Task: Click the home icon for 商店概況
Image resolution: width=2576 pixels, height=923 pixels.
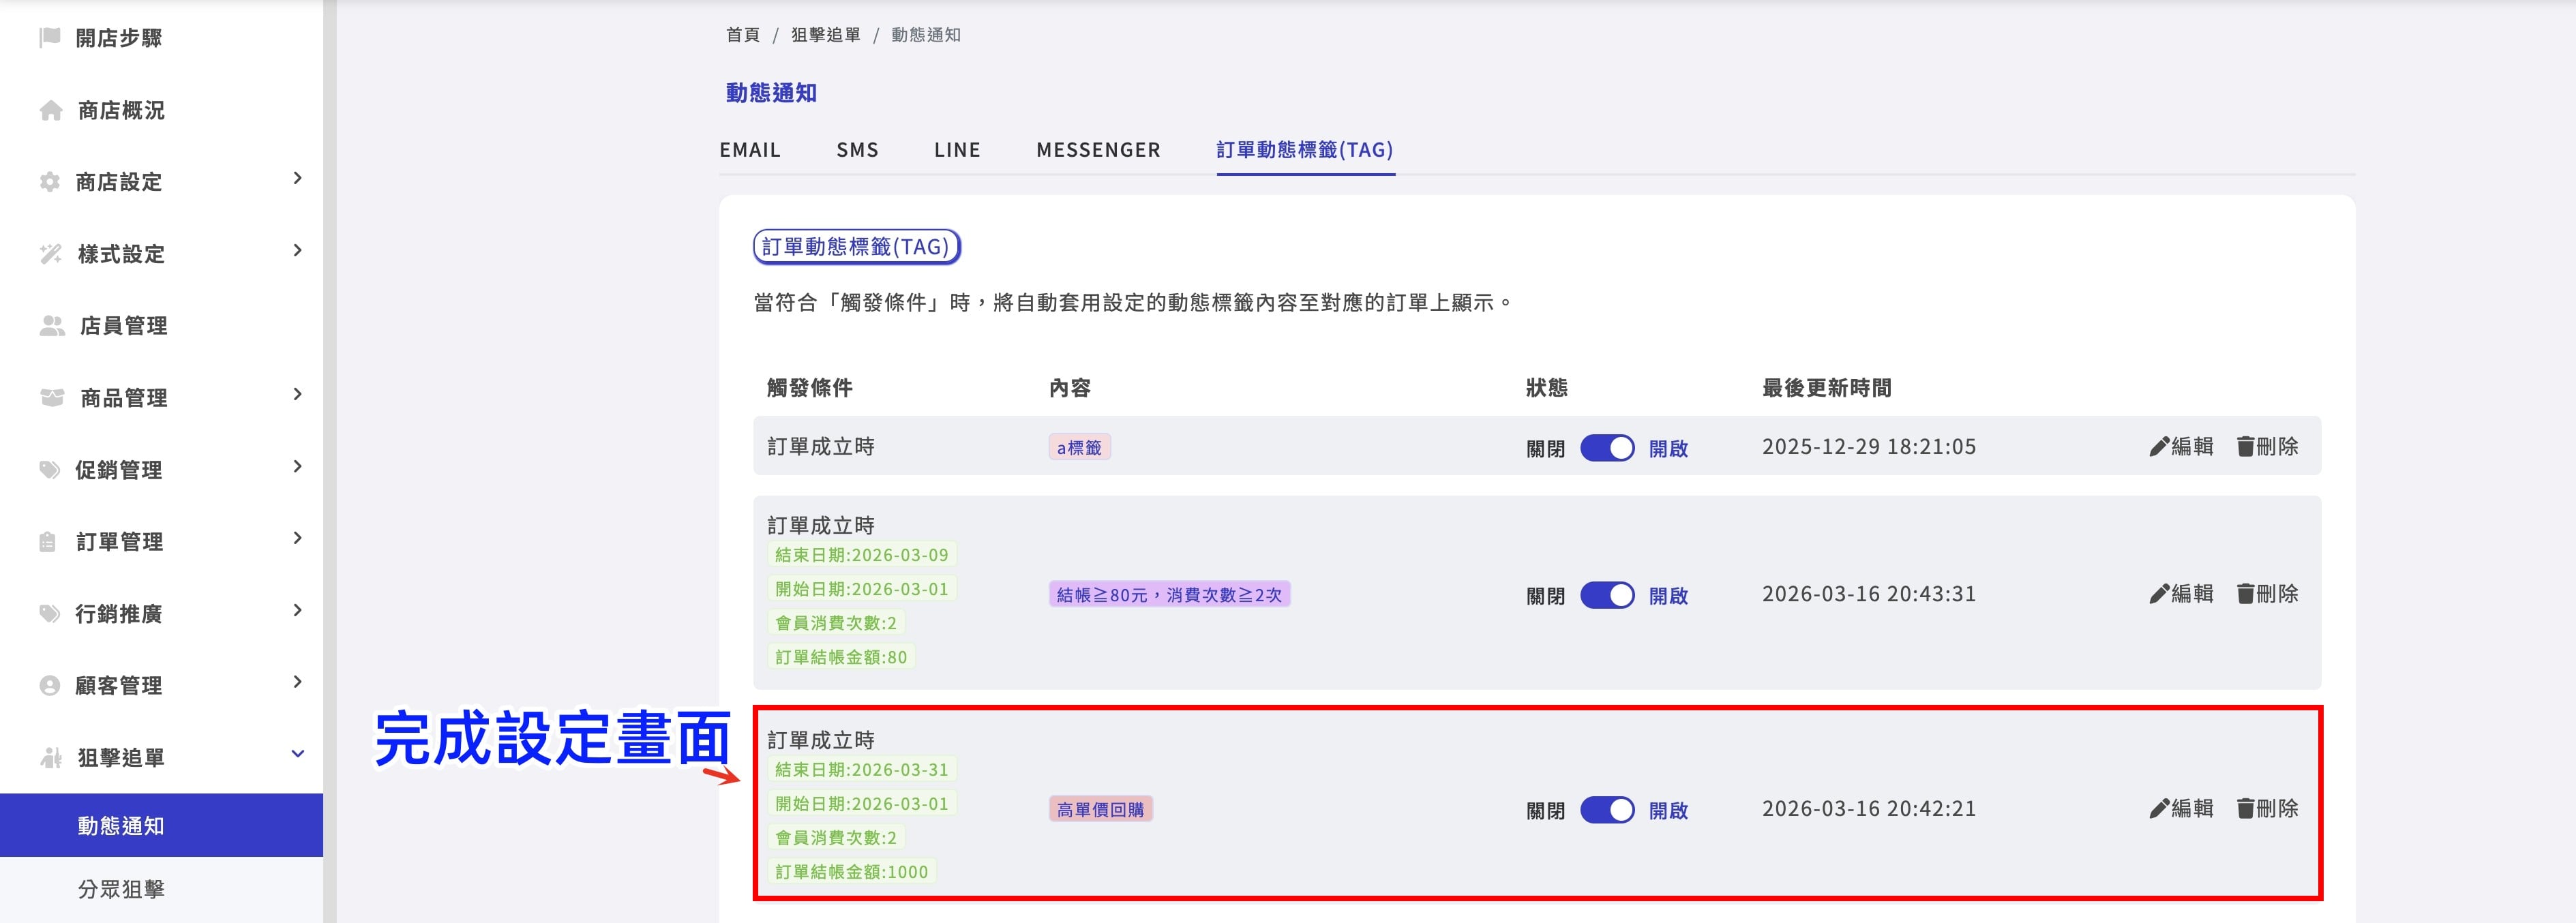Action: point(50,110)
